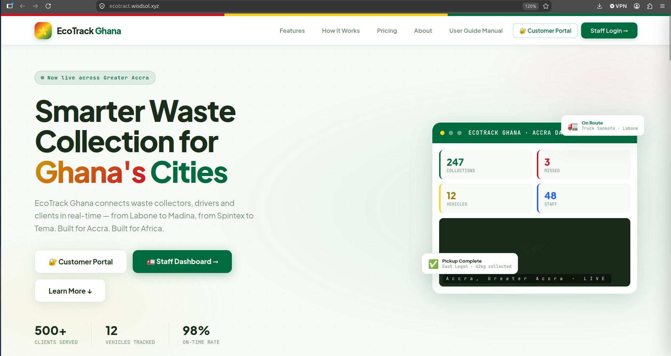The width and height of the screenshot is (671, 356).
Task: Click the dark map preview thumbnail
Action: [x=534, y=252]
